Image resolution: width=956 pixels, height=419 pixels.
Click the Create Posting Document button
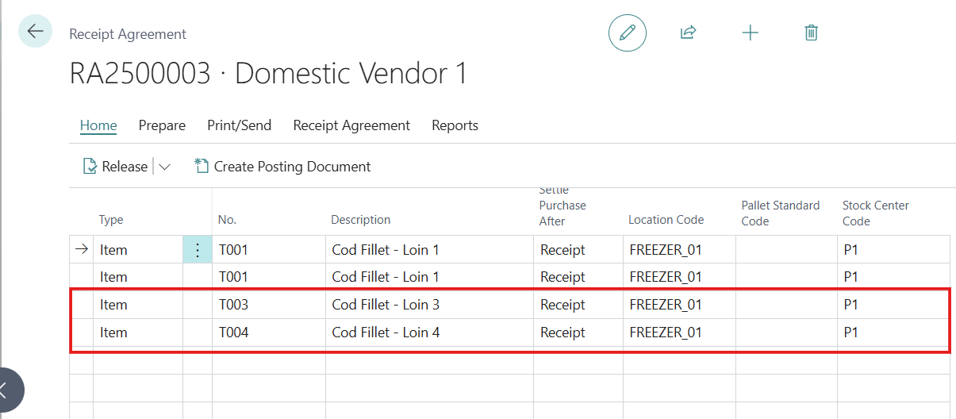coord(292,167)
